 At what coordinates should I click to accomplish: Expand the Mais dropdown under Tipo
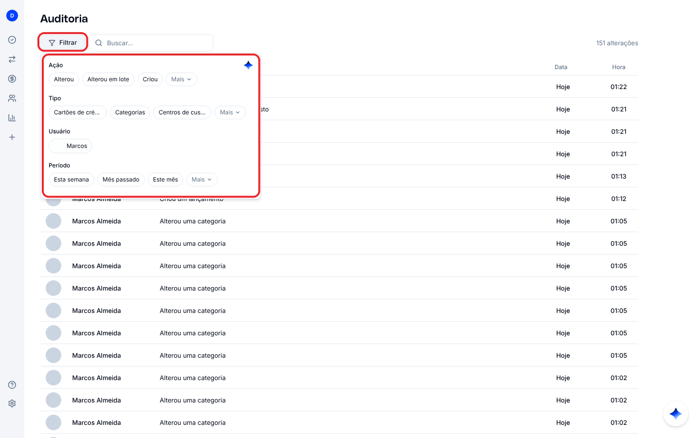tap(230, 112)
